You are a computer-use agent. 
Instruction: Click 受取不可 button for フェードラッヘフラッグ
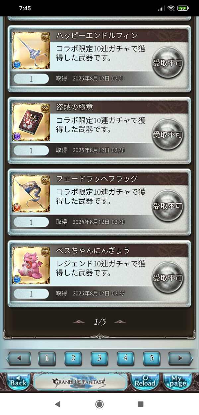[x=167, y=206]
